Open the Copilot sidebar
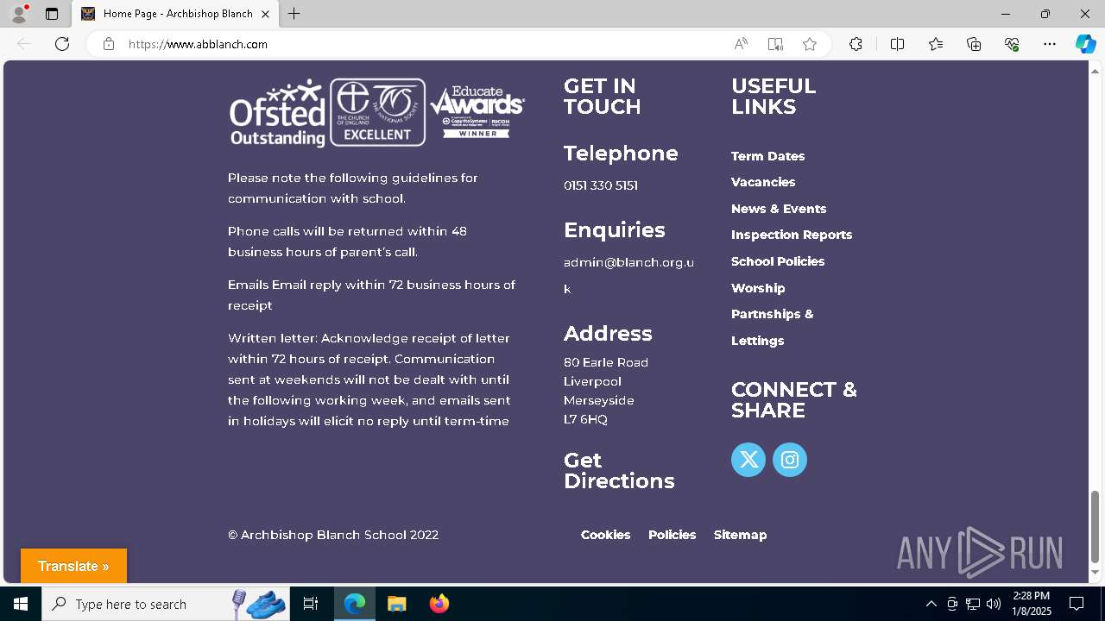 coord(1085,44)
